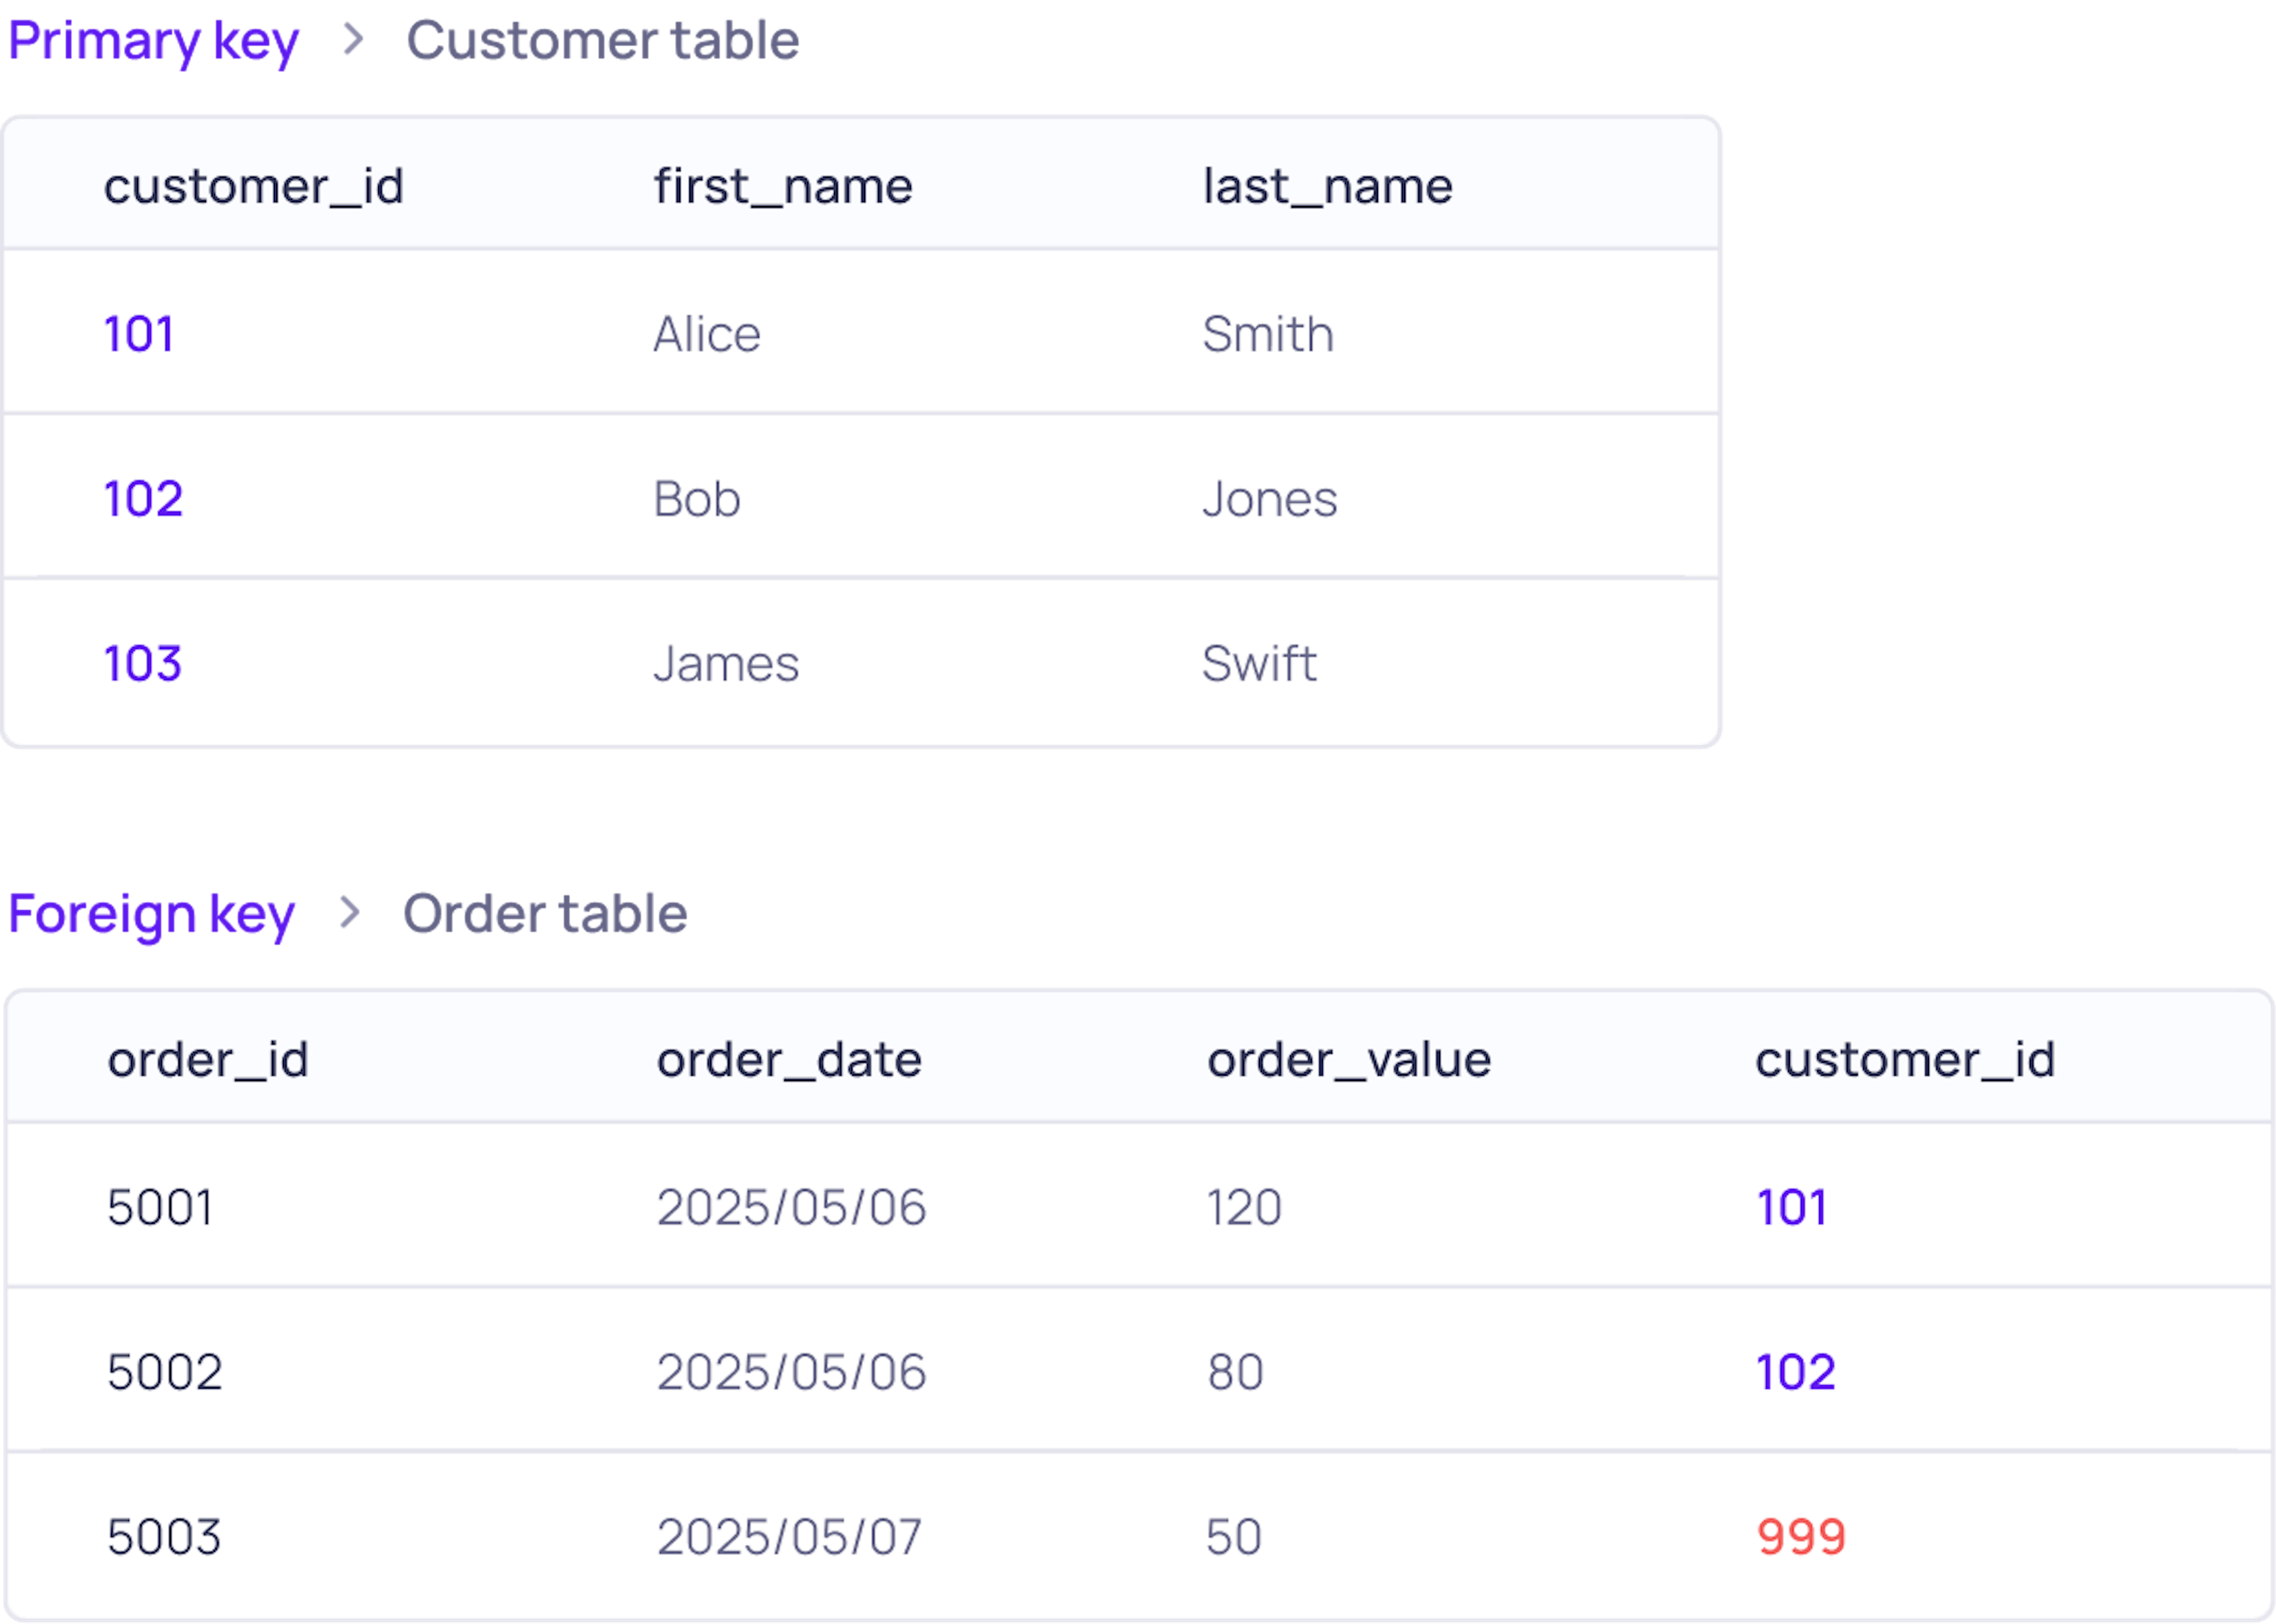This screenshot has height=1624, width=2276.
Task: Click the Swift last name cell
Action: [1259, 663]
